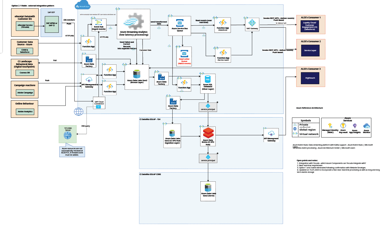Select the 'ALDI's Consumer 1' heading
388x225 pixels.
(310, 17)
